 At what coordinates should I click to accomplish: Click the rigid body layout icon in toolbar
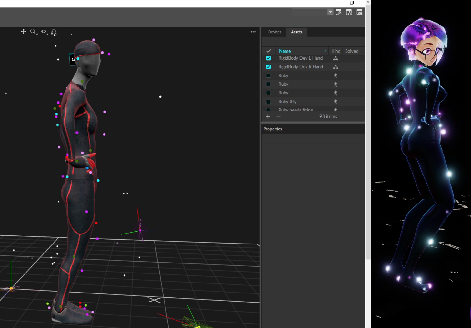(x=349, y=12)
